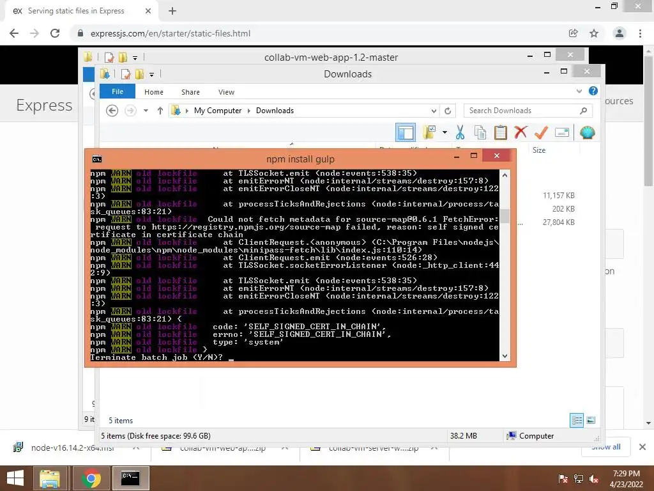The image size is (654, 491).
Task: Open the recent locations dropdown in the Downloads window
Action: tap(146, 111)
